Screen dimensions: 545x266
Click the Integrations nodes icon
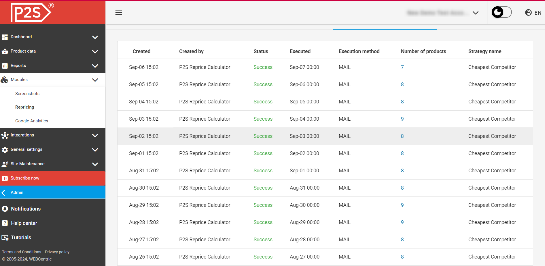coord(5,135)
